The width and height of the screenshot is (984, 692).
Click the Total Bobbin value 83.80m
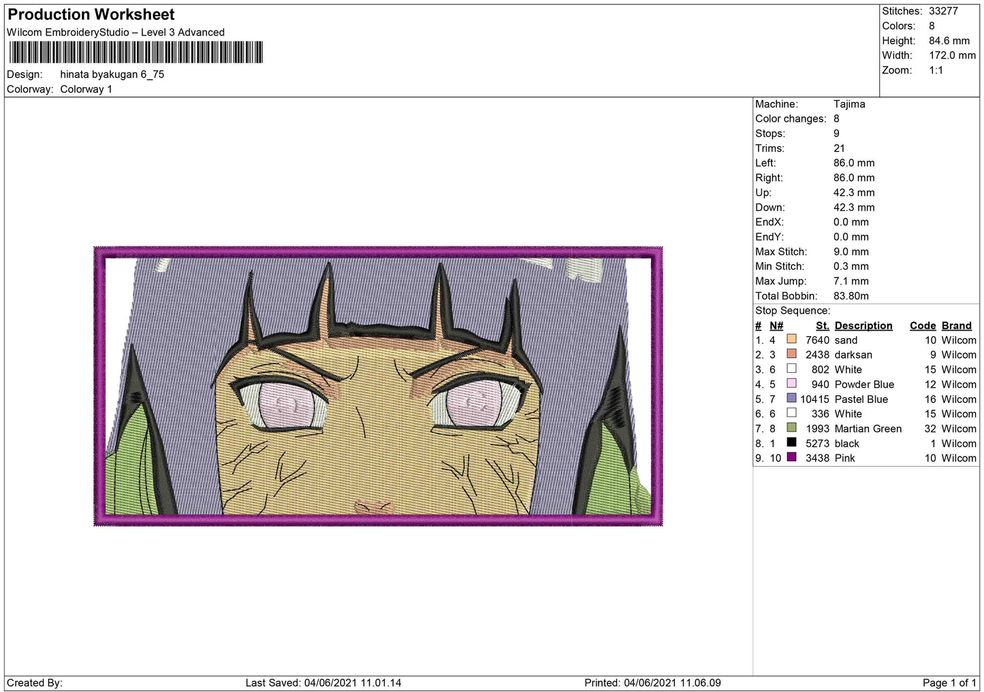854,296
